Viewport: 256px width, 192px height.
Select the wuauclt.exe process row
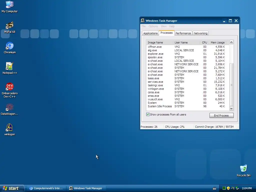click(x=188, y=99)
